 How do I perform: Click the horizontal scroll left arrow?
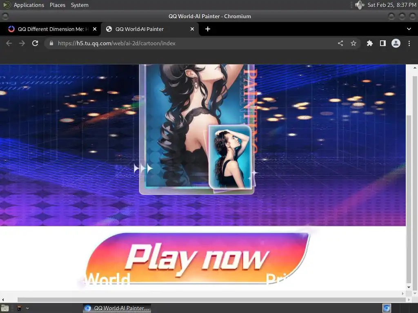click(x=3, y=300)
